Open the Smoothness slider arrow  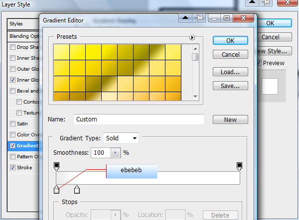116,153
